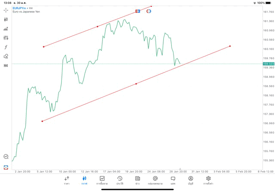Open the ประวัติ history tab
This screenshot has height=192, width=275.
(x=119, y=180)
